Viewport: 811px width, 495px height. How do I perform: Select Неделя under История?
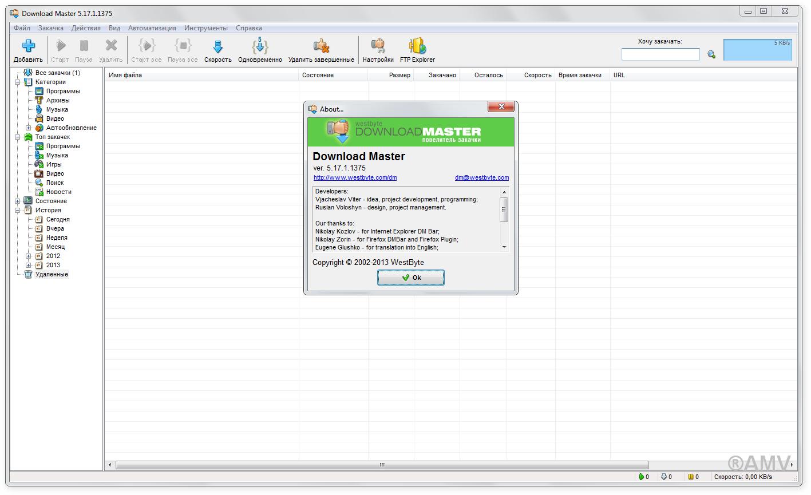57,237
